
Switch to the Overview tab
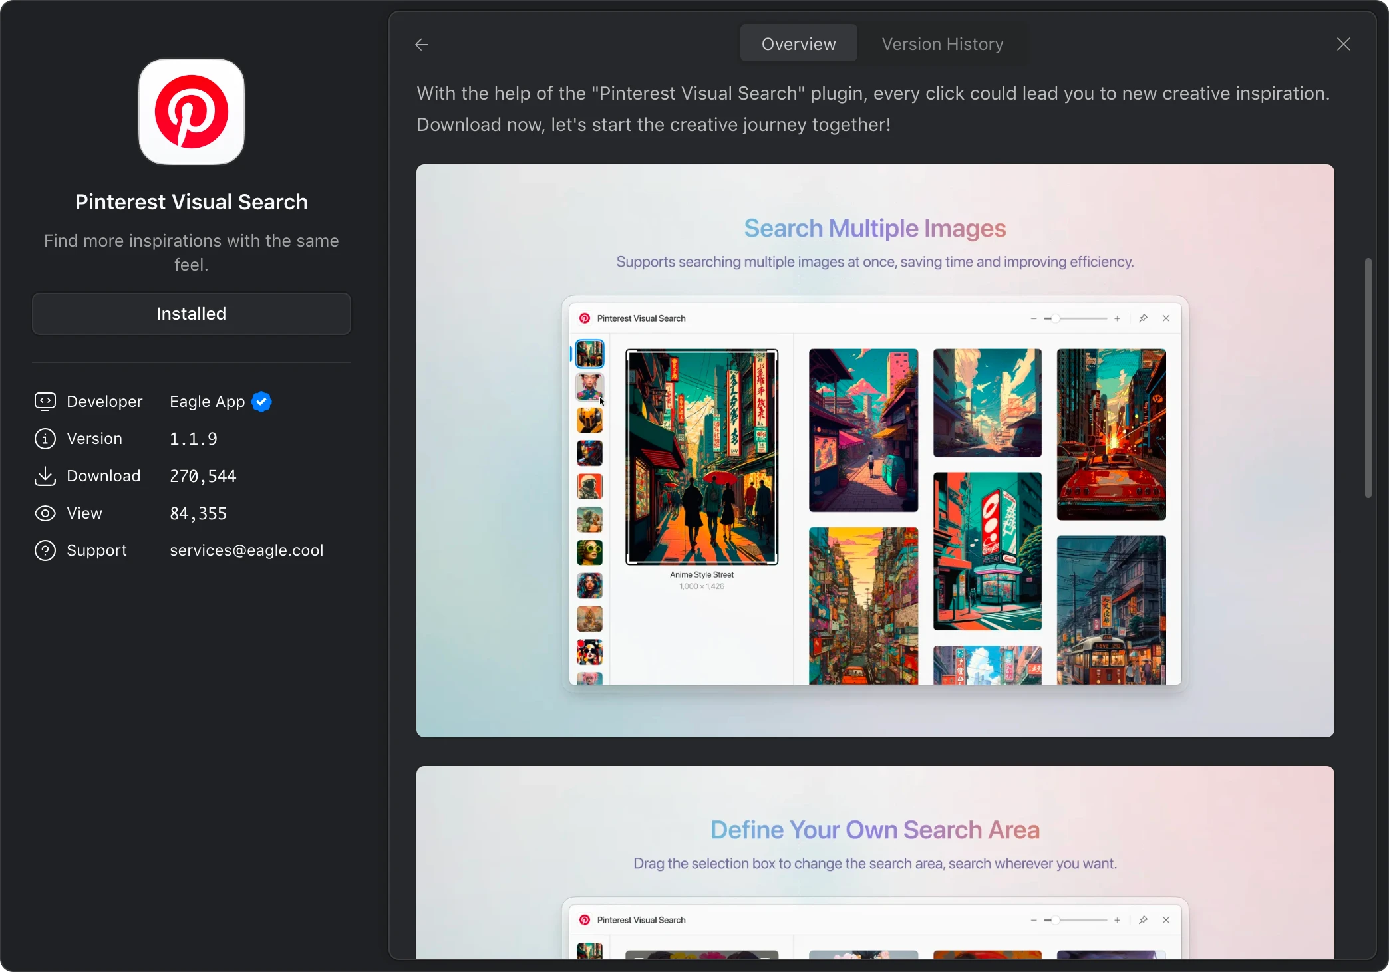click(x=798, y=44)
